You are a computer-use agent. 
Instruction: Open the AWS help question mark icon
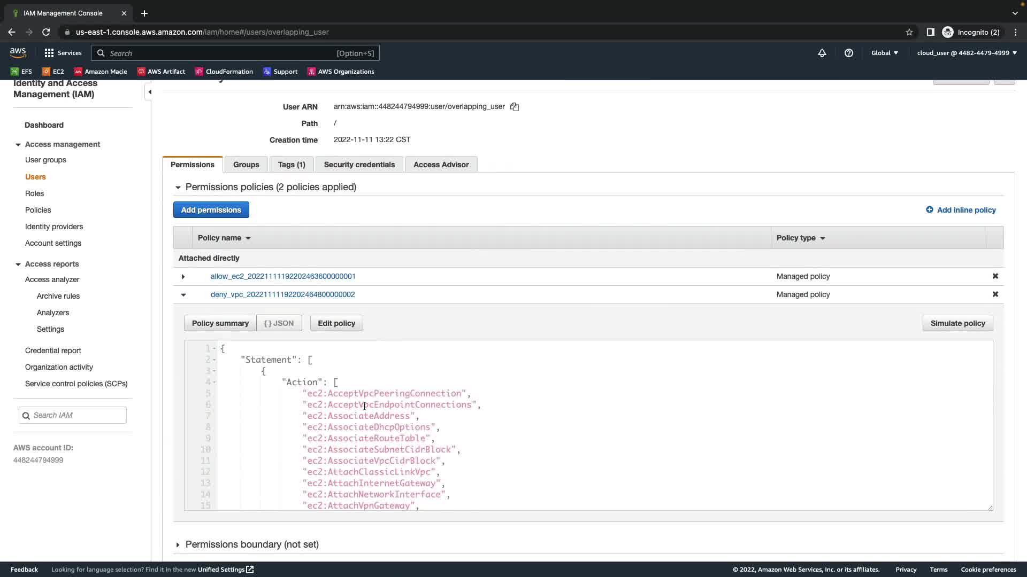pos(848,53)
